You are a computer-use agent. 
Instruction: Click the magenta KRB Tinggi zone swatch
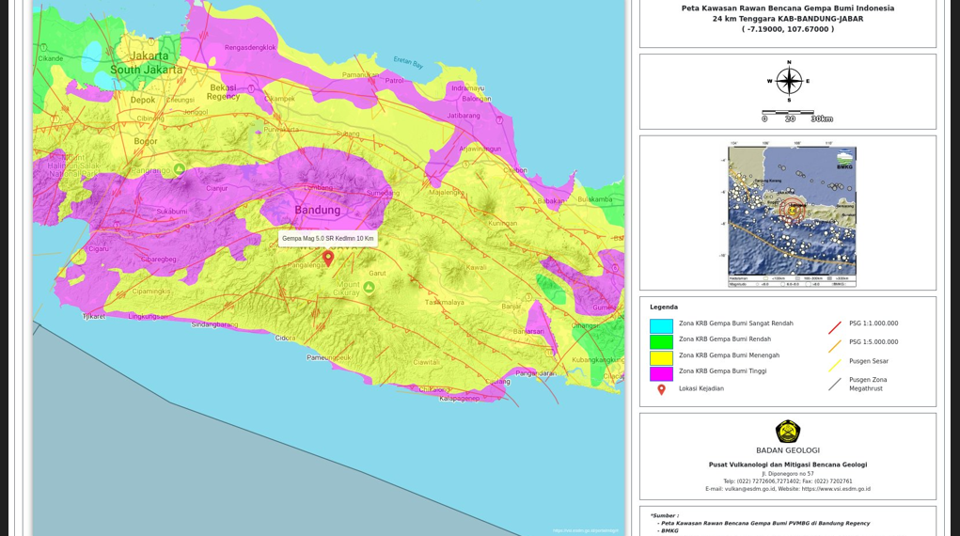661,373
